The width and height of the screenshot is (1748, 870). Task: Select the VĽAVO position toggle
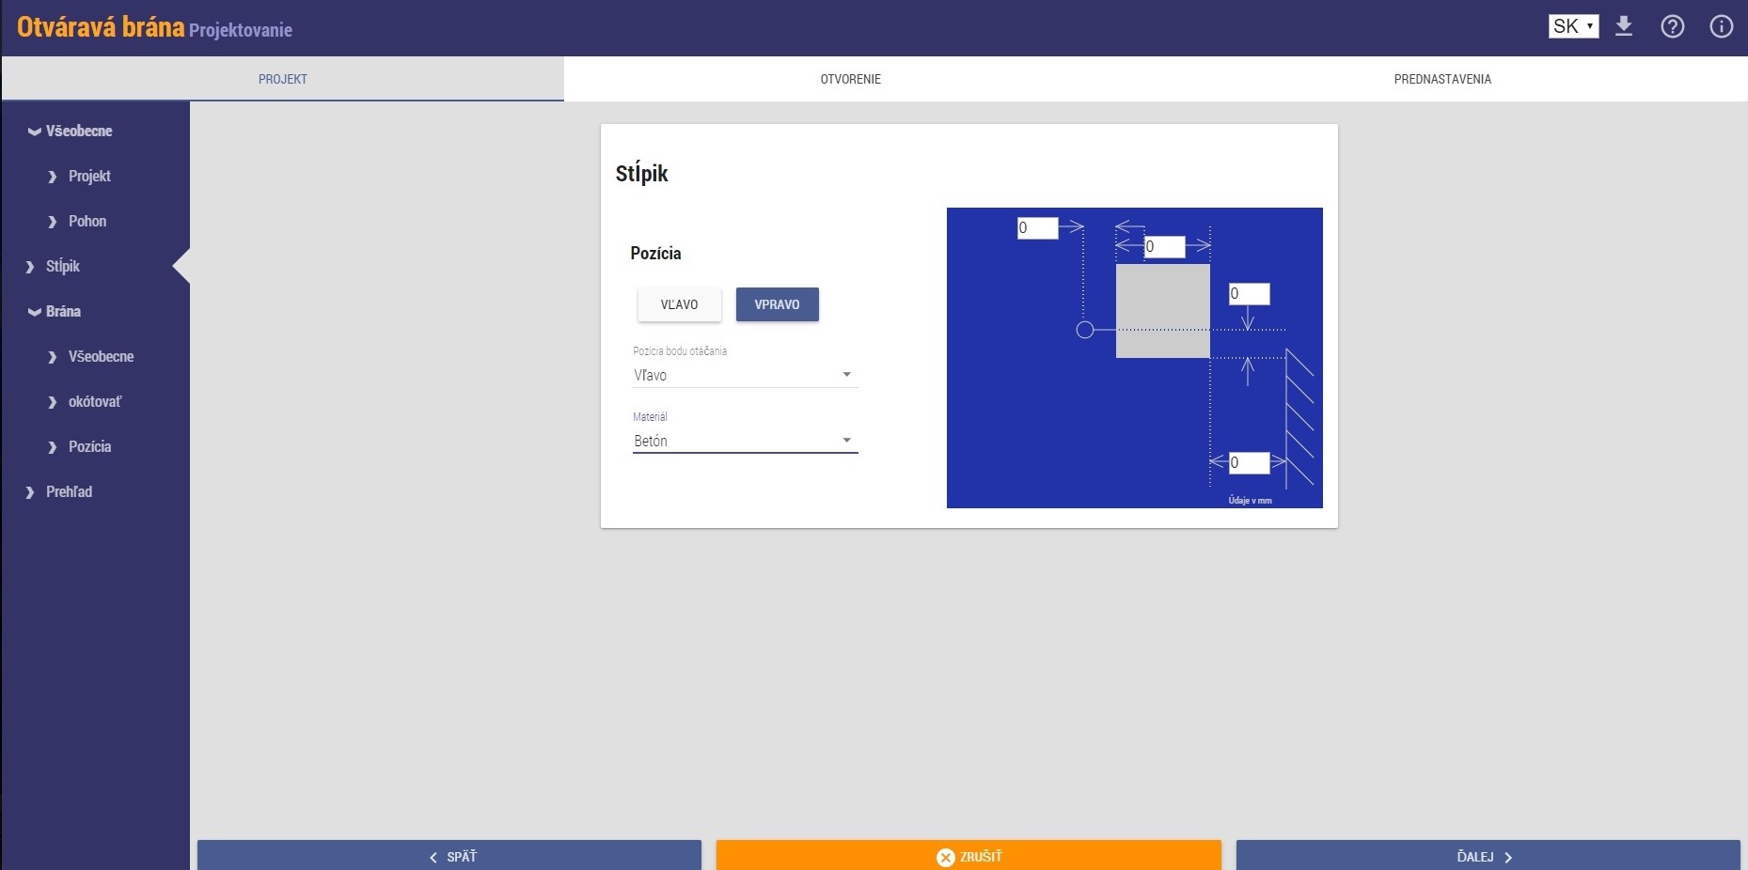[679, 304]
